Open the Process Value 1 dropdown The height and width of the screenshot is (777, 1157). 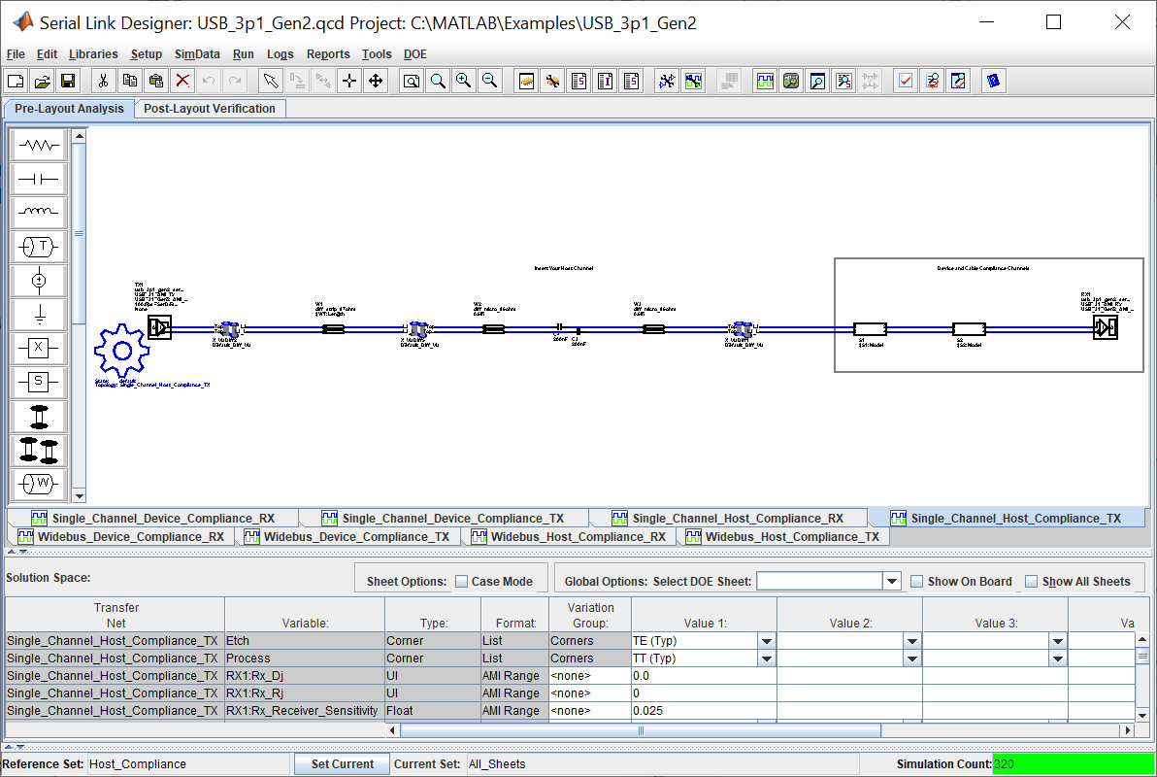point(766,659)
